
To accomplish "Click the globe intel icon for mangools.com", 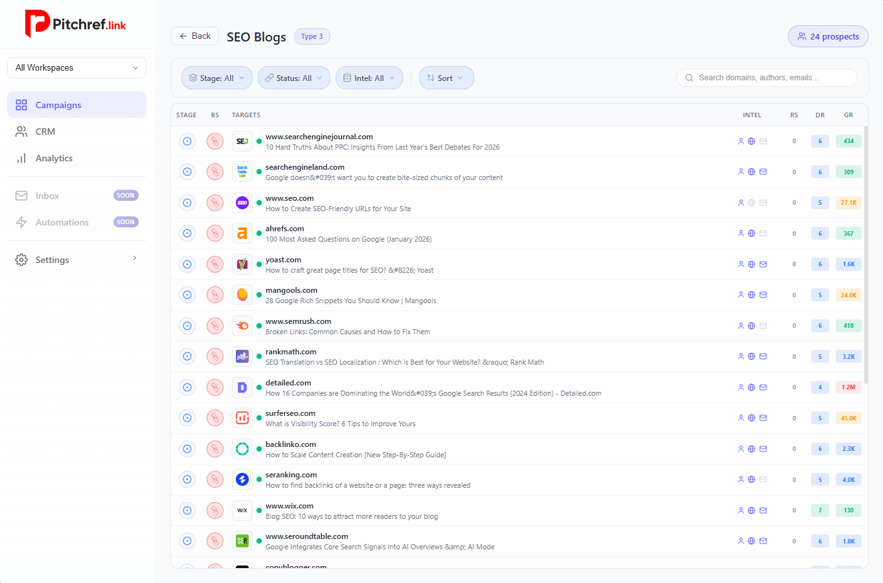I will (751, 295).
